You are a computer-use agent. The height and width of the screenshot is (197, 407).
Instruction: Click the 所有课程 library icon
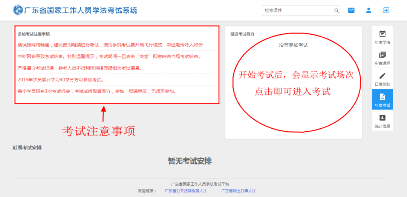pos(383,55)
